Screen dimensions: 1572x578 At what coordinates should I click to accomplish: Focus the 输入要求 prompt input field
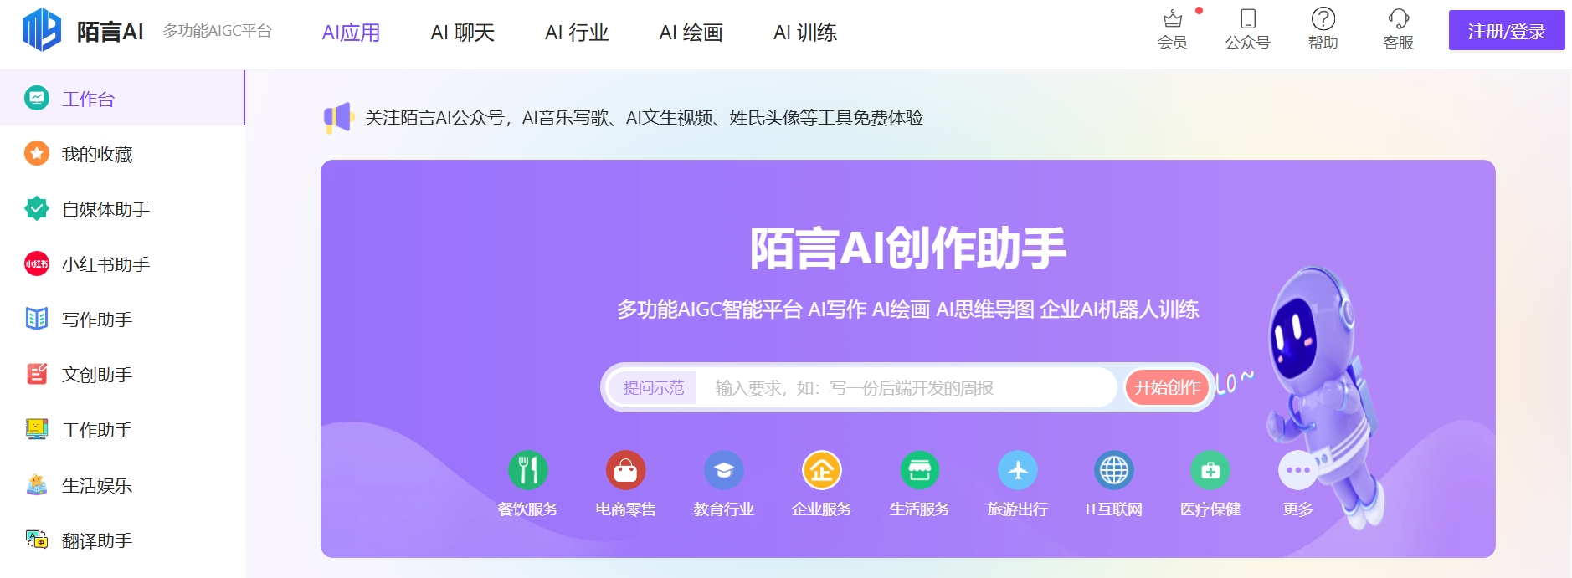click(x=904, y=388)
